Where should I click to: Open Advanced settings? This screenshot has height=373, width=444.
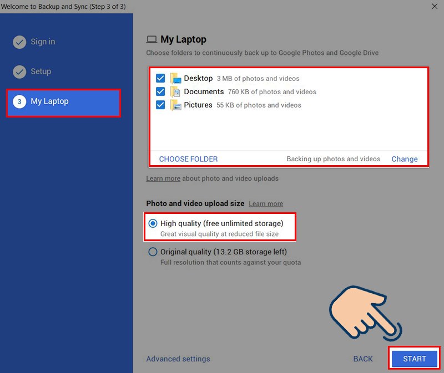pos(178,359)
